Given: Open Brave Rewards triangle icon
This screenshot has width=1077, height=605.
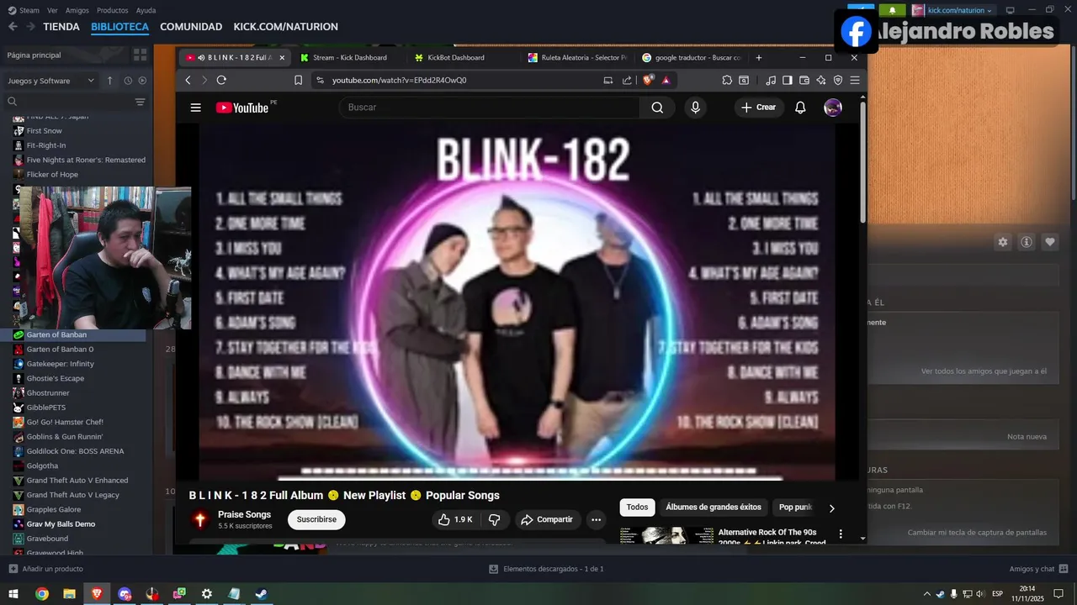Looking at the screenshot, I should click(666, 80).
